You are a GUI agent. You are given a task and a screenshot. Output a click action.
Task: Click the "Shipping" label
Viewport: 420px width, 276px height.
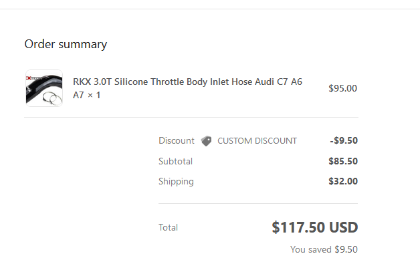click(x=176, y=181)
